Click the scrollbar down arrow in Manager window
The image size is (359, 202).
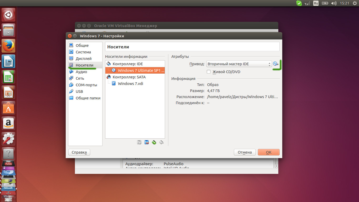(276, 166)
